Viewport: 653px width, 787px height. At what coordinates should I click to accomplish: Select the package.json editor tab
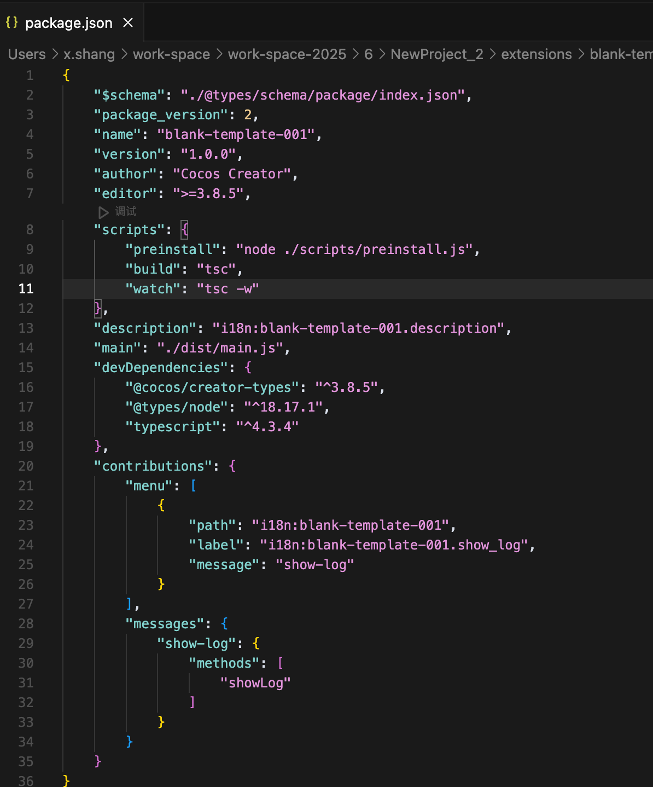[x=72, y=22]
